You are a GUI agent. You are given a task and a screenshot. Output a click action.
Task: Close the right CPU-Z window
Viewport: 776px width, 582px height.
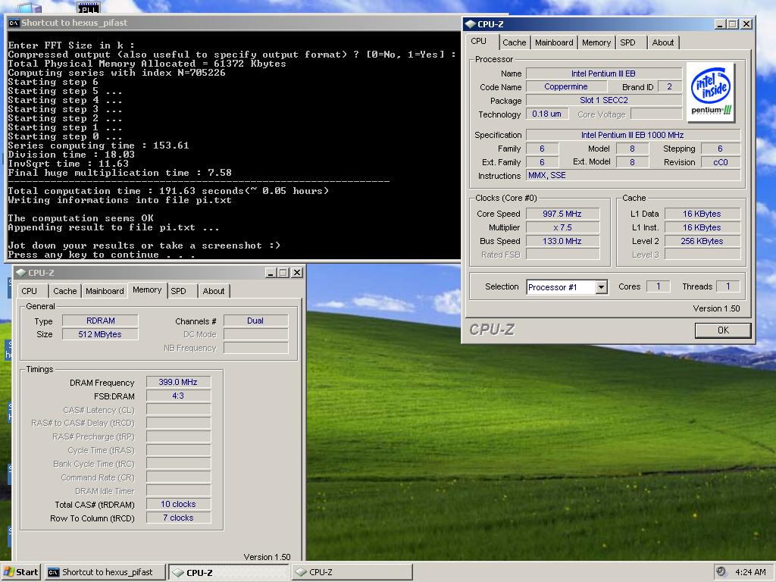(x=746, y=23)
